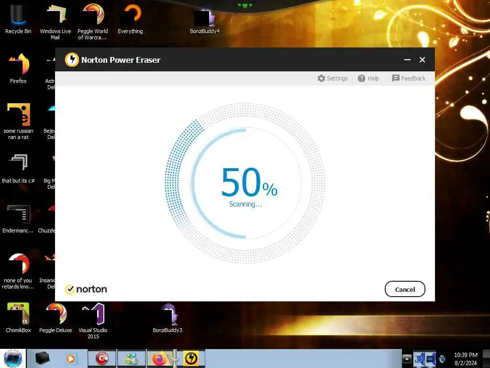Select the Visual Studio 2015 desktop icon
Image resolution: width=490 pixels, height=368 pixels.
tap(93, 321)
